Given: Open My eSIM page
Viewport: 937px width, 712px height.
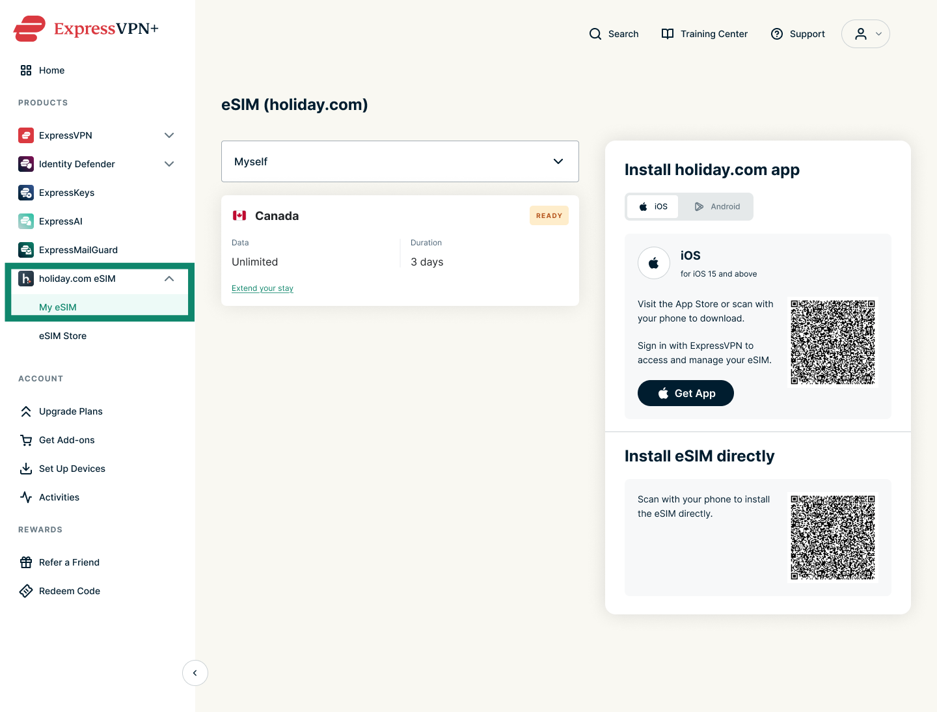Looking at the screenshot, I should 58,307.
